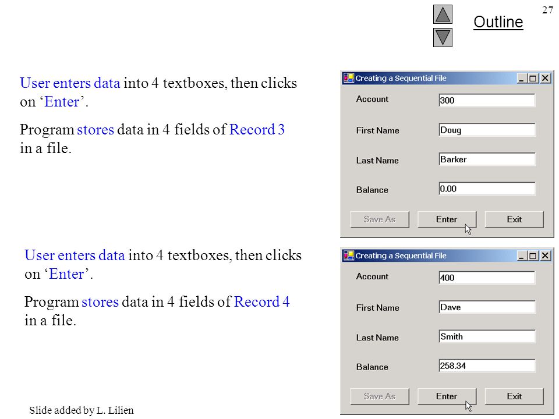Click the upper window's title text
This screenshot has height=419, width=559.
click(x=401, y=78)
